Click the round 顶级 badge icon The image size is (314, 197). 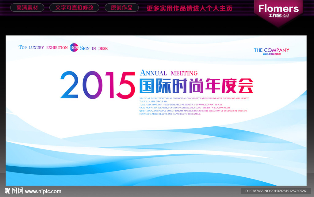[74, 48]
